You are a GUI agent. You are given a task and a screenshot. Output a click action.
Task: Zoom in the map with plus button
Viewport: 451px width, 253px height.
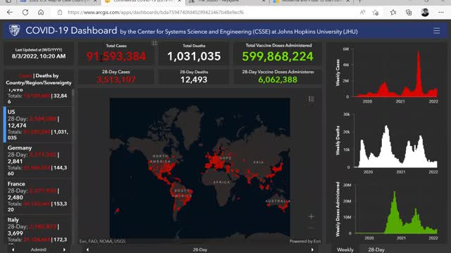click(311, 216)
